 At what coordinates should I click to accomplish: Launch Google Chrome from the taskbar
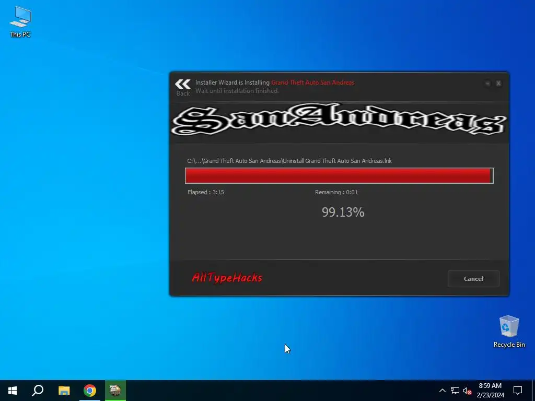[90, 391]
